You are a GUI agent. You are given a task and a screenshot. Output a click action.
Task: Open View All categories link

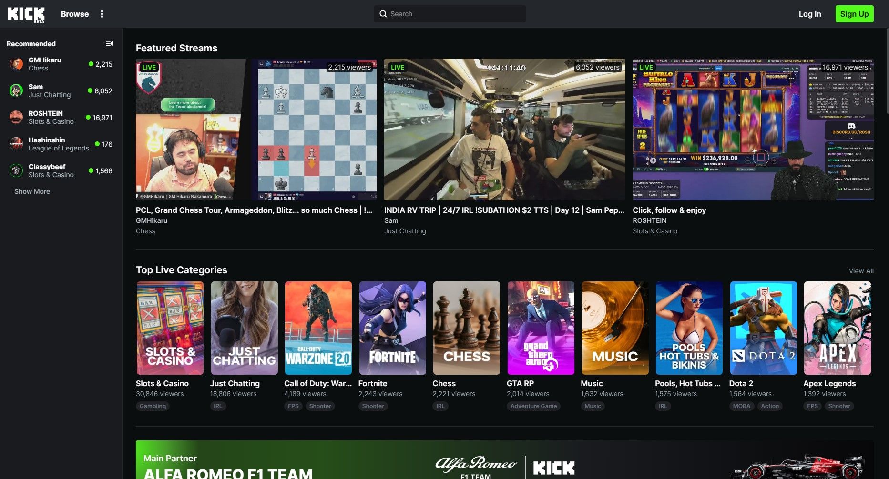click(861, 271)
